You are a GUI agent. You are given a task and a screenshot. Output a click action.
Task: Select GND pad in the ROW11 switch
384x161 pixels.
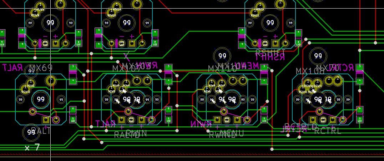265,44
